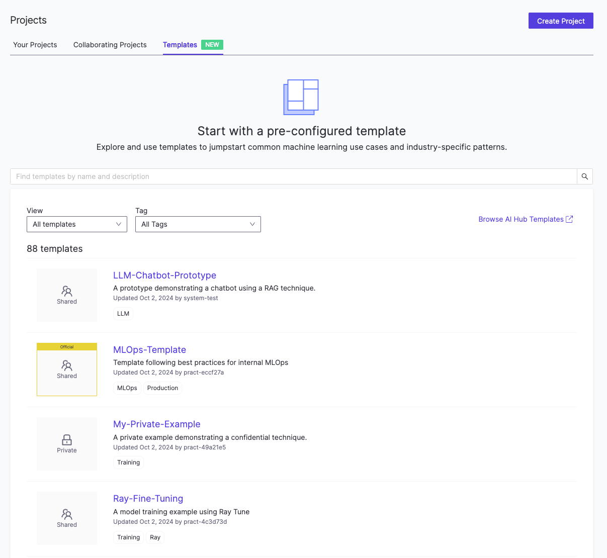Click 'Updated Oct 2, 2024 by system-test' text

pyautogui.click(x=165, y=298)
